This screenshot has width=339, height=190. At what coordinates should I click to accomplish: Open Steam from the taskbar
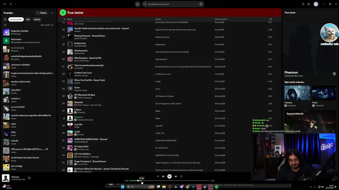pyautogui.click(x=205, y=187)
